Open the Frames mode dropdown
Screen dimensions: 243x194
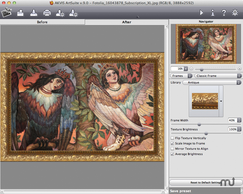pyautogui.click(x=181, y=76)
